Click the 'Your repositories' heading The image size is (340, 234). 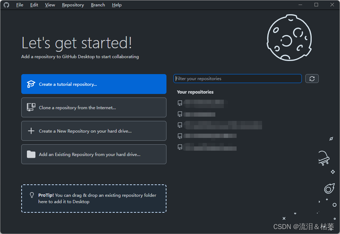click(x=195, y=92)
